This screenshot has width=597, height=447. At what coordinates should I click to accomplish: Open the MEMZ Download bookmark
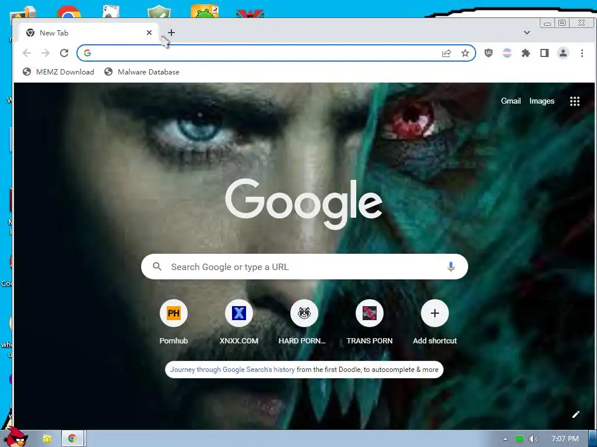58,72
